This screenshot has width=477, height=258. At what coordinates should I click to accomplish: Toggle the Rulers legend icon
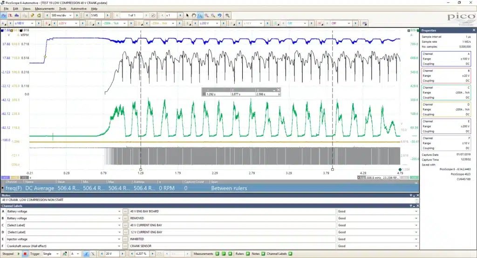[x=248, y=254]
